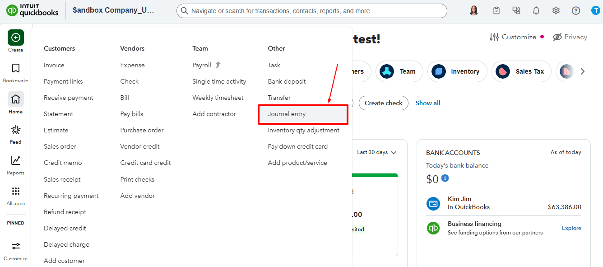The image size is (603, 267).
Task: Click the Help question mark icon
Action: 576,11
